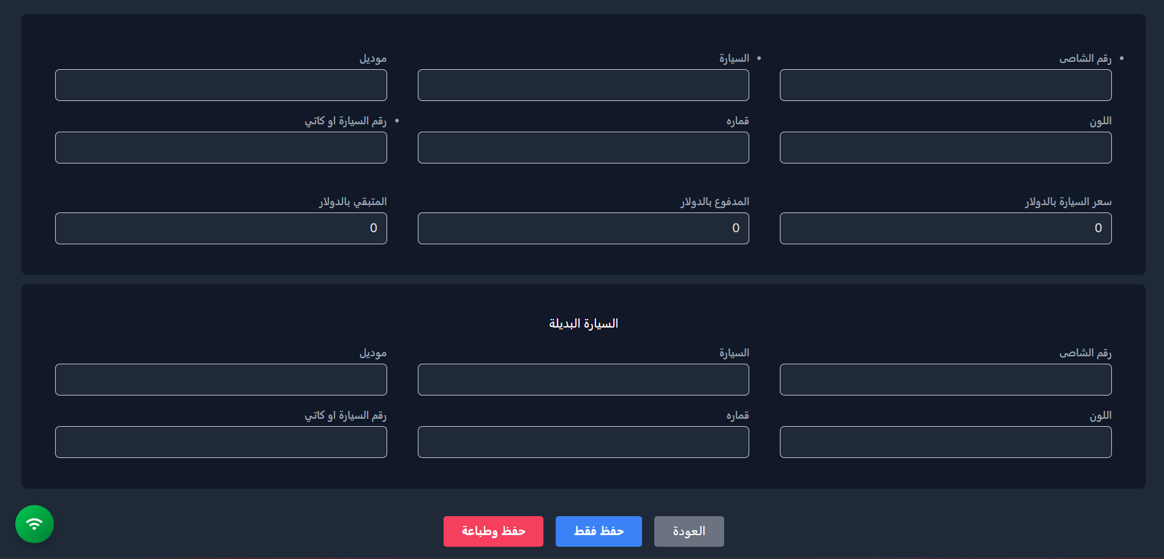Image resolution: width=1164 pixels, height=559 pixels.
Task: Click the green network status icon
Action: click(35, 524)
